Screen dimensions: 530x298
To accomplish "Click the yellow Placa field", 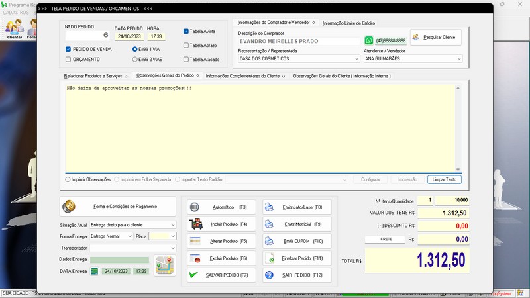I will click(160, 236).
